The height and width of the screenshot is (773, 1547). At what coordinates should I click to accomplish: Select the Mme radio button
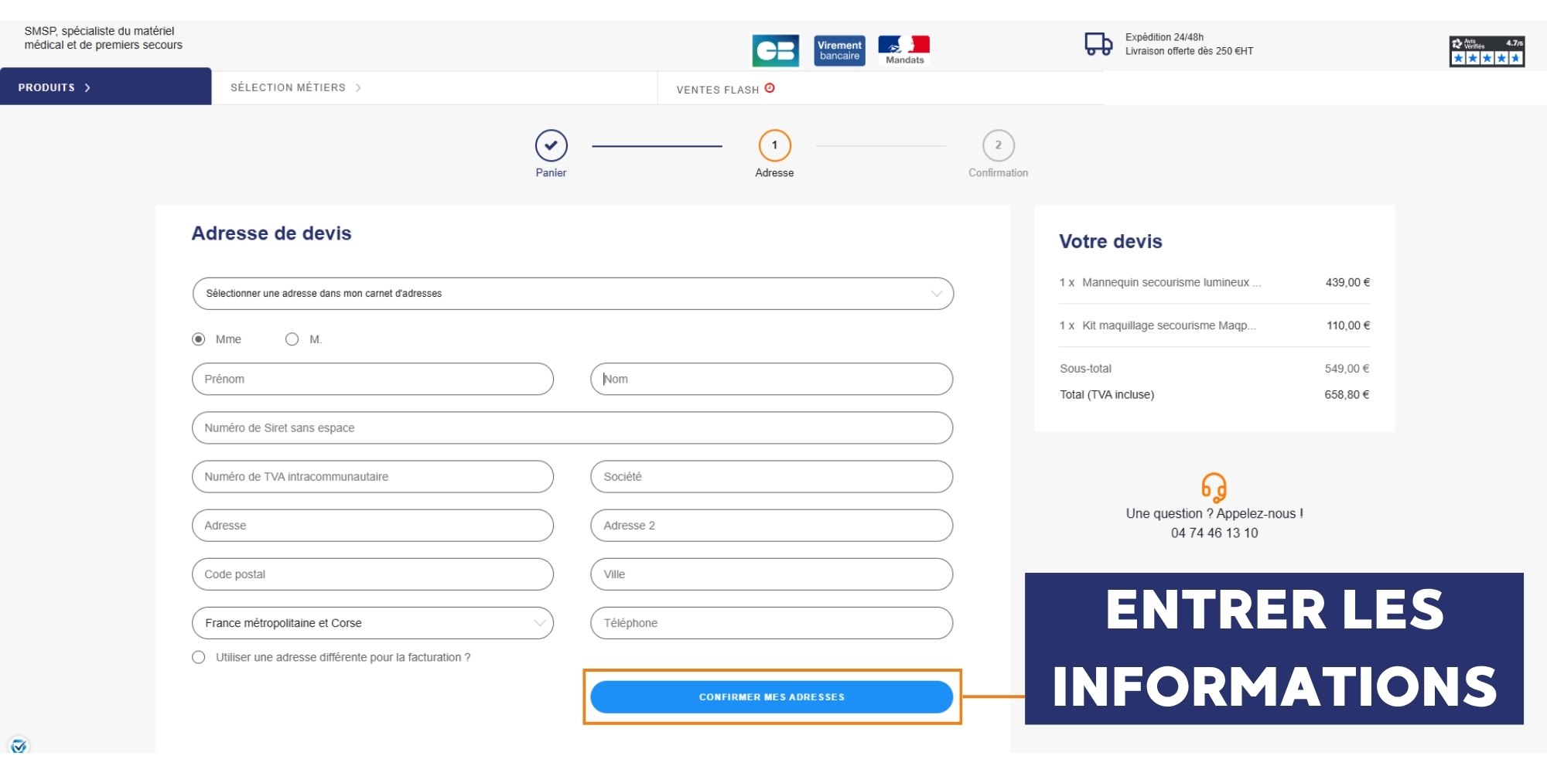click(199, 339)
